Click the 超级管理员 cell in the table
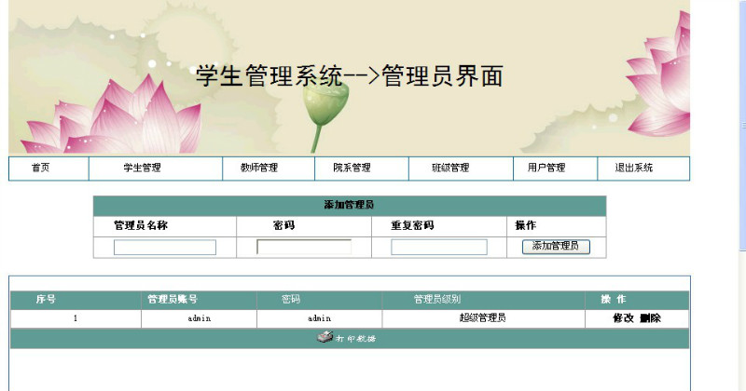Screen dimensions: 746x391 pyautogui.click(x=482, y=318)
